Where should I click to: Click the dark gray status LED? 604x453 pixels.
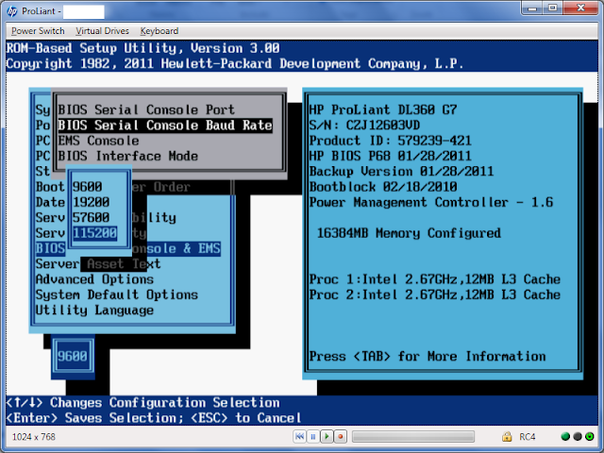click(578, 436)
